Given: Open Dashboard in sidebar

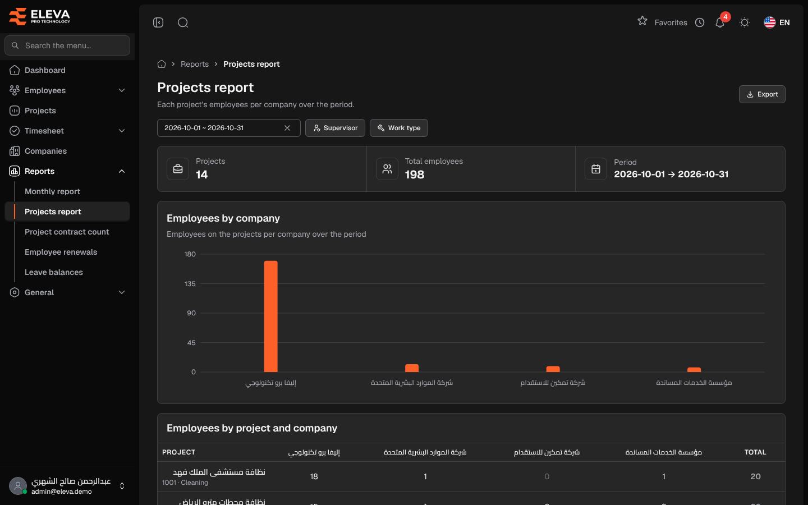Looking at the screenshot, I should click(x=67, y=70).
